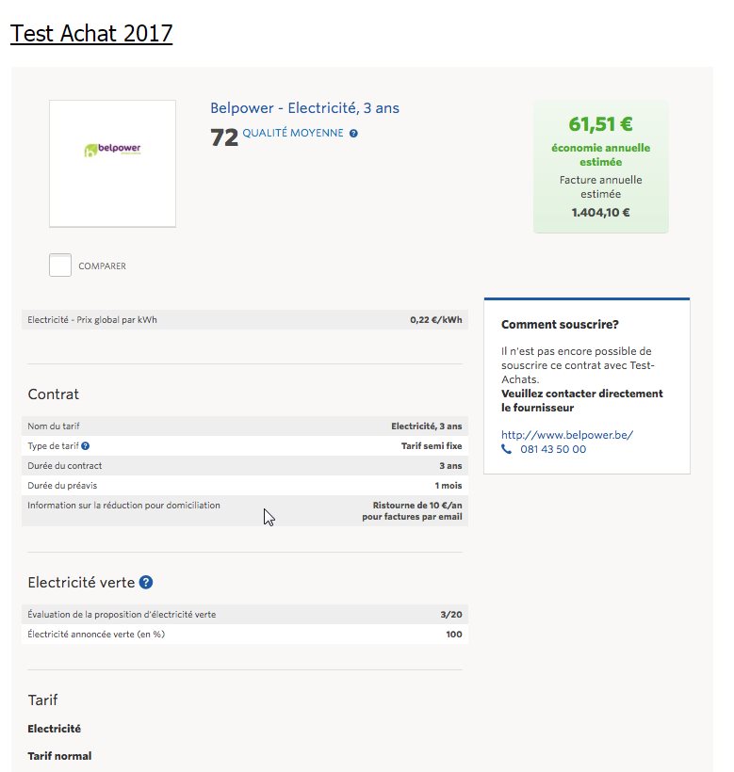The width and height of the screenshot is (734, 772).
Task: Click the quality score 72
Action: [x=224, y=138]
